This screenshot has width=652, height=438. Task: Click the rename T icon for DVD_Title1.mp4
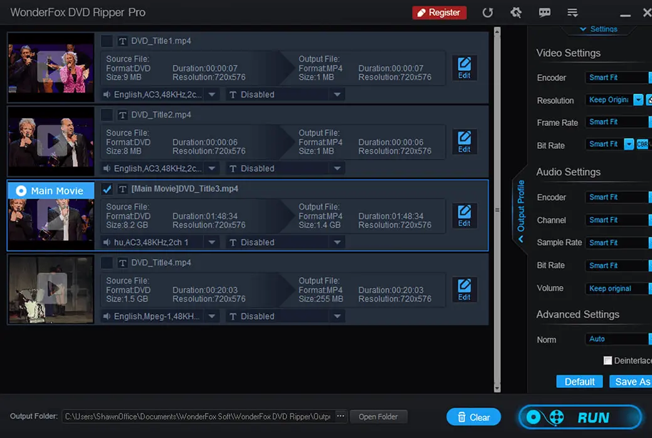point(122,41)
